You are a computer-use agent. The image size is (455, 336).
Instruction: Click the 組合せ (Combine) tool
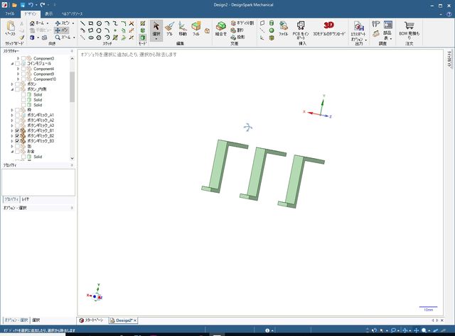coord(221,28)
